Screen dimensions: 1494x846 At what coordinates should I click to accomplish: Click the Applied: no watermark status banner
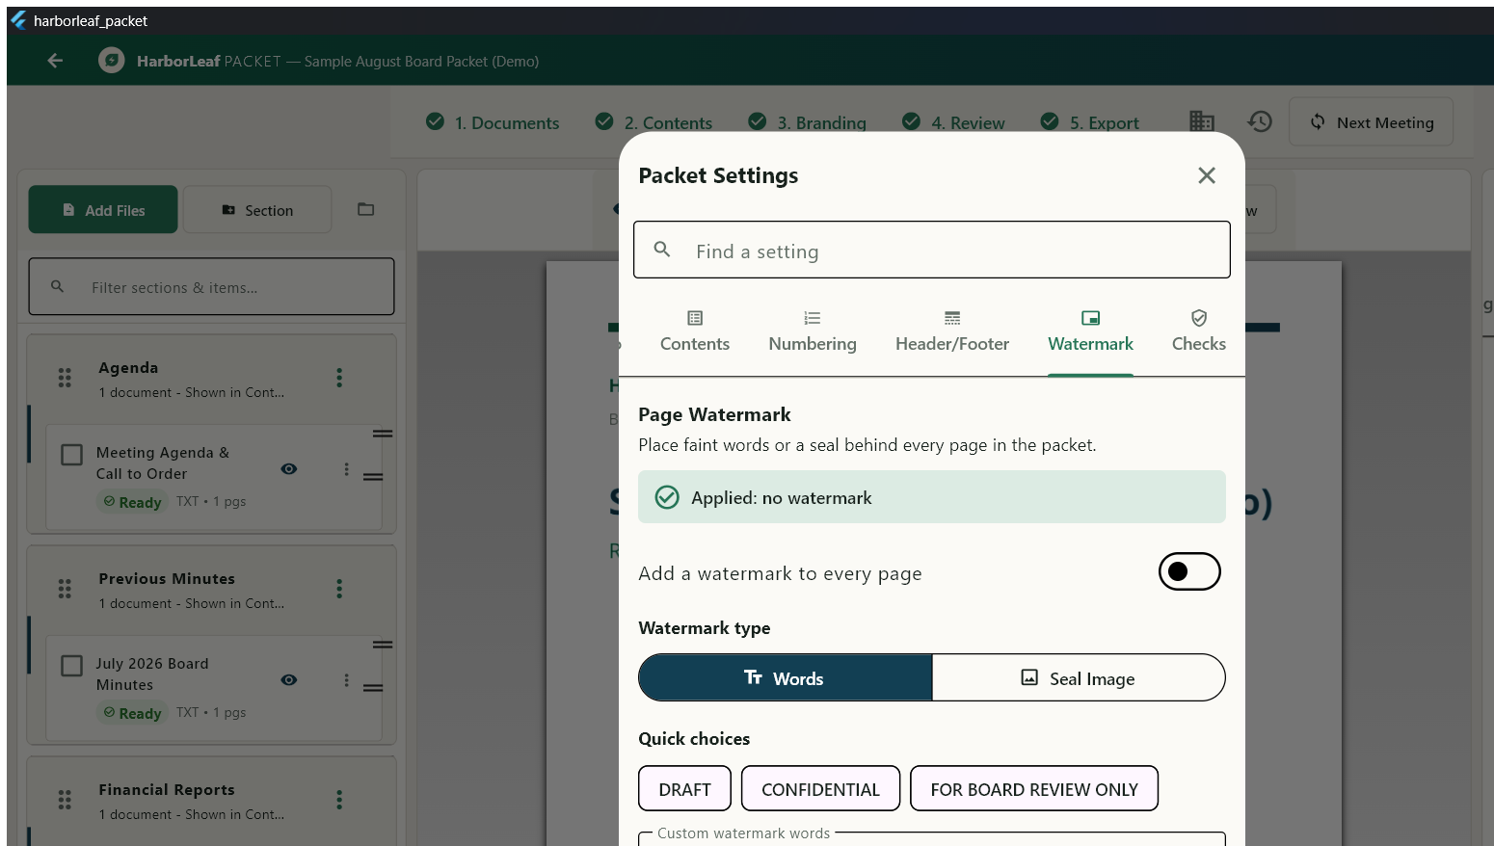[931, 497]
